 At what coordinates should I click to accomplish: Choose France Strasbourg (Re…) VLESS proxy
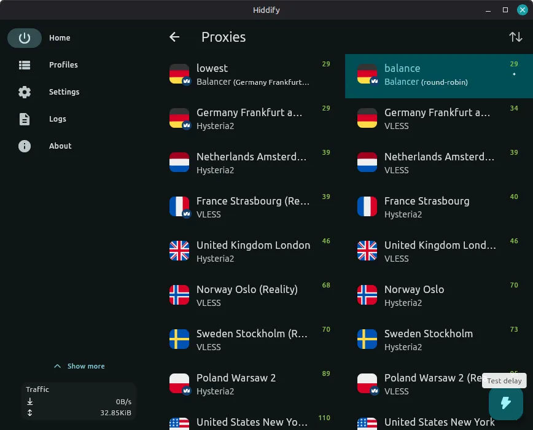[251, 208]
